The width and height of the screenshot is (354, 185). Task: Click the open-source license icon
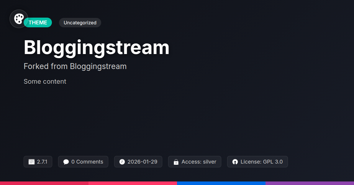(235, 162)
